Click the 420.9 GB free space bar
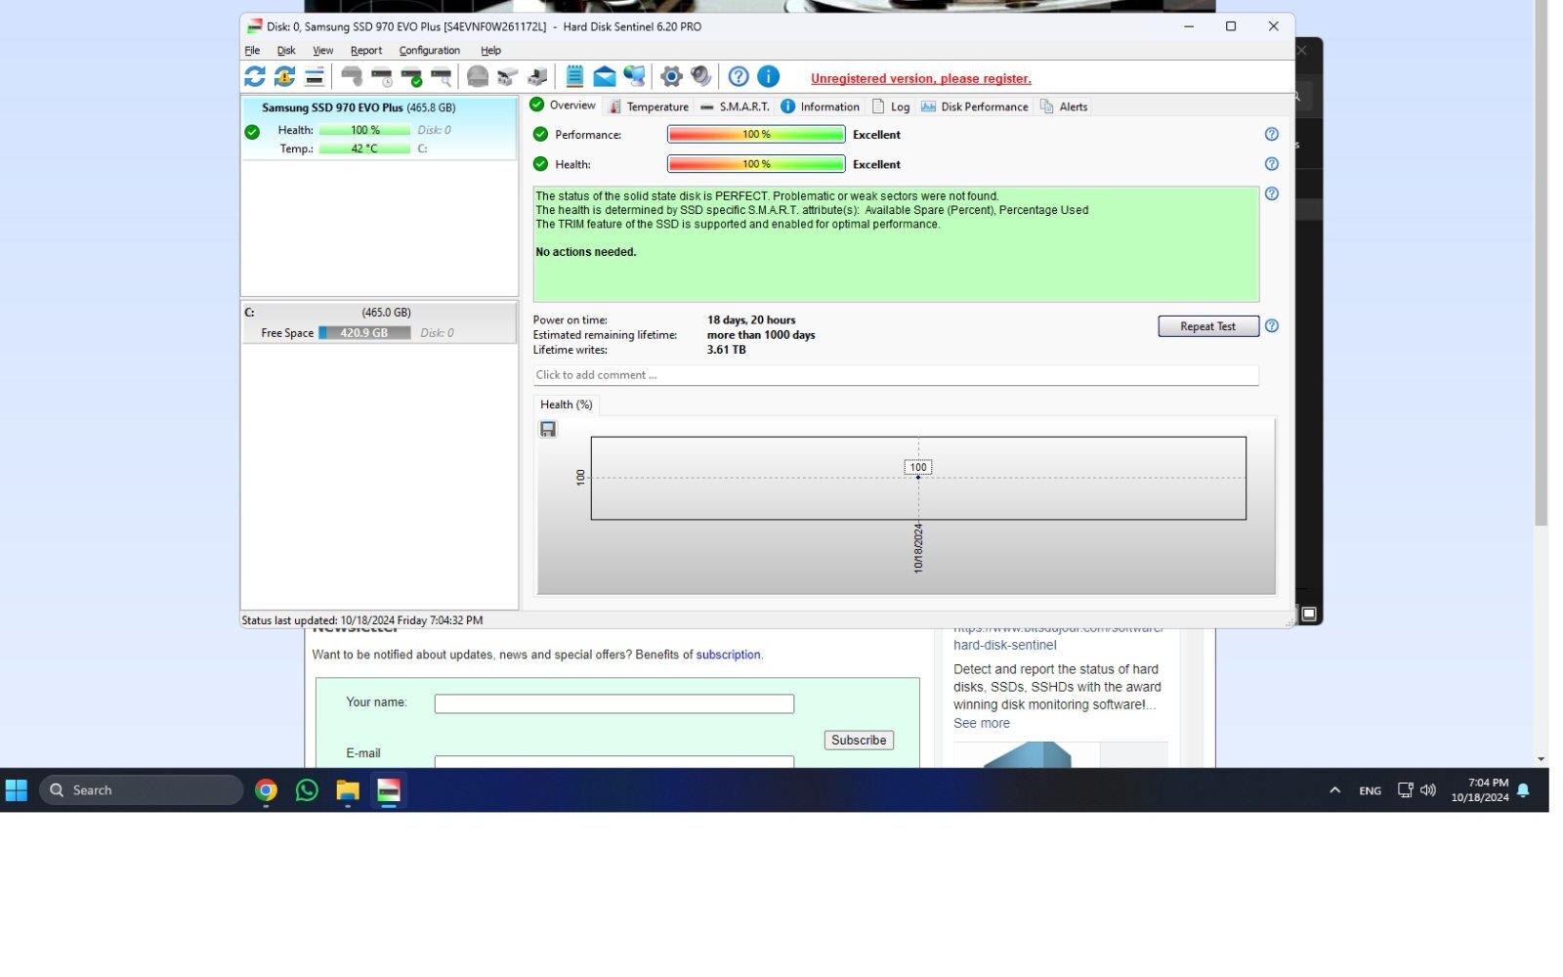 pyautogui.click(x=364, y=333)
